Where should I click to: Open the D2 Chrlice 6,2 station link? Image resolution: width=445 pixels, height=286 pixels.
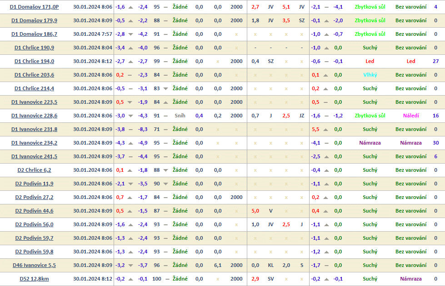pos(34,170)
